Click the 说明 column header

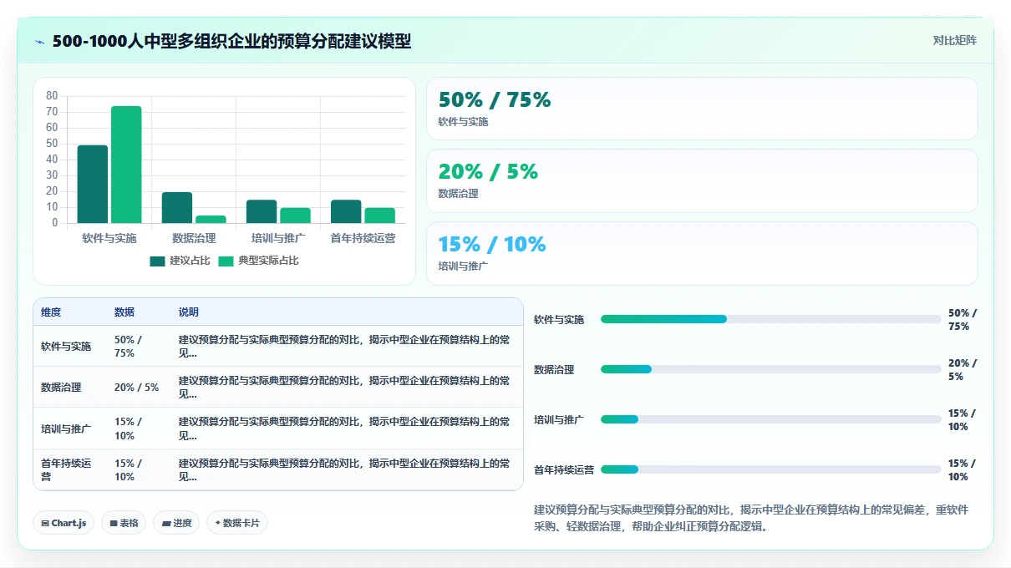[x=189, y=312]
